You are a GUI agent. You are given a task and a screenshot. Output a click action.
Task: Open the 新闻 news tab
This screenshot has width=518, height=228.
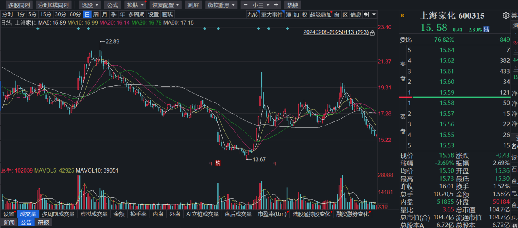pyautogui.click(x=9, y=222)
